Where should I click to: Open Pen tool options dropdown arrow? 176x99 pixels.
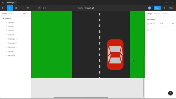(x=30, y=8)
